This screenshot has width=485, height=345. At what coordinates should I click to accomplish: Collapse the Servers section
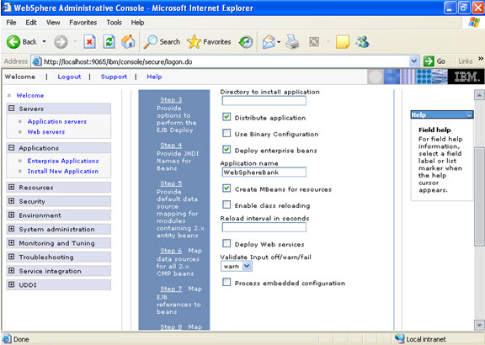click(12, 109)
